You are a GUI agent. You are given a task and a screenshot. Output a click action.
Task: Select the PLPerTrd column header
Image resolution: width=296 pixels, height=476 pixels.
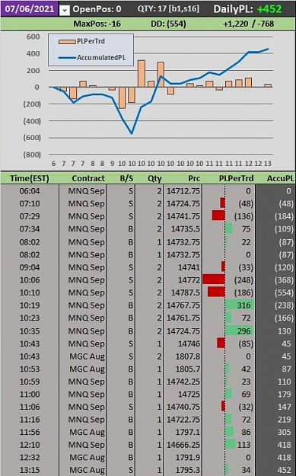tap(236, 178)
